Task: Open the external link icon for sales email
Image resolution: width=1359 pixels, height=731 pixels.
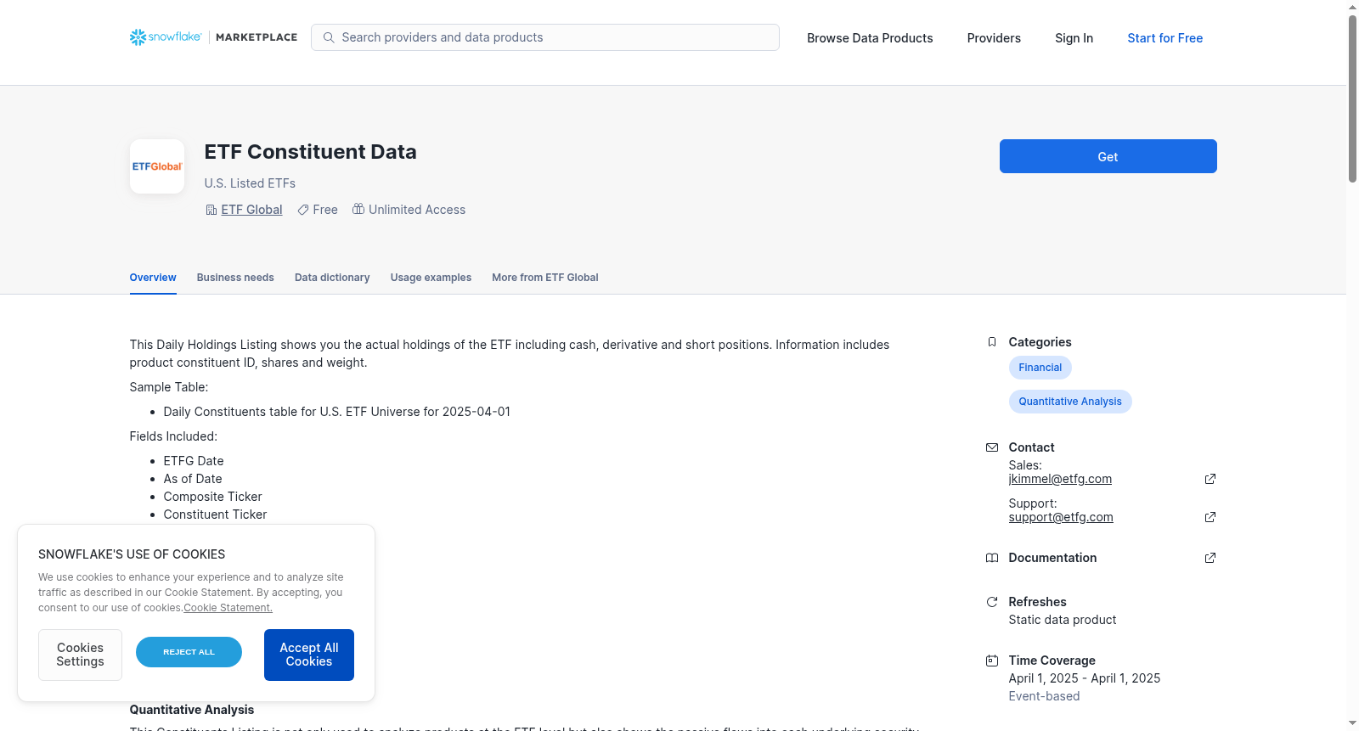Action: 1210,479
